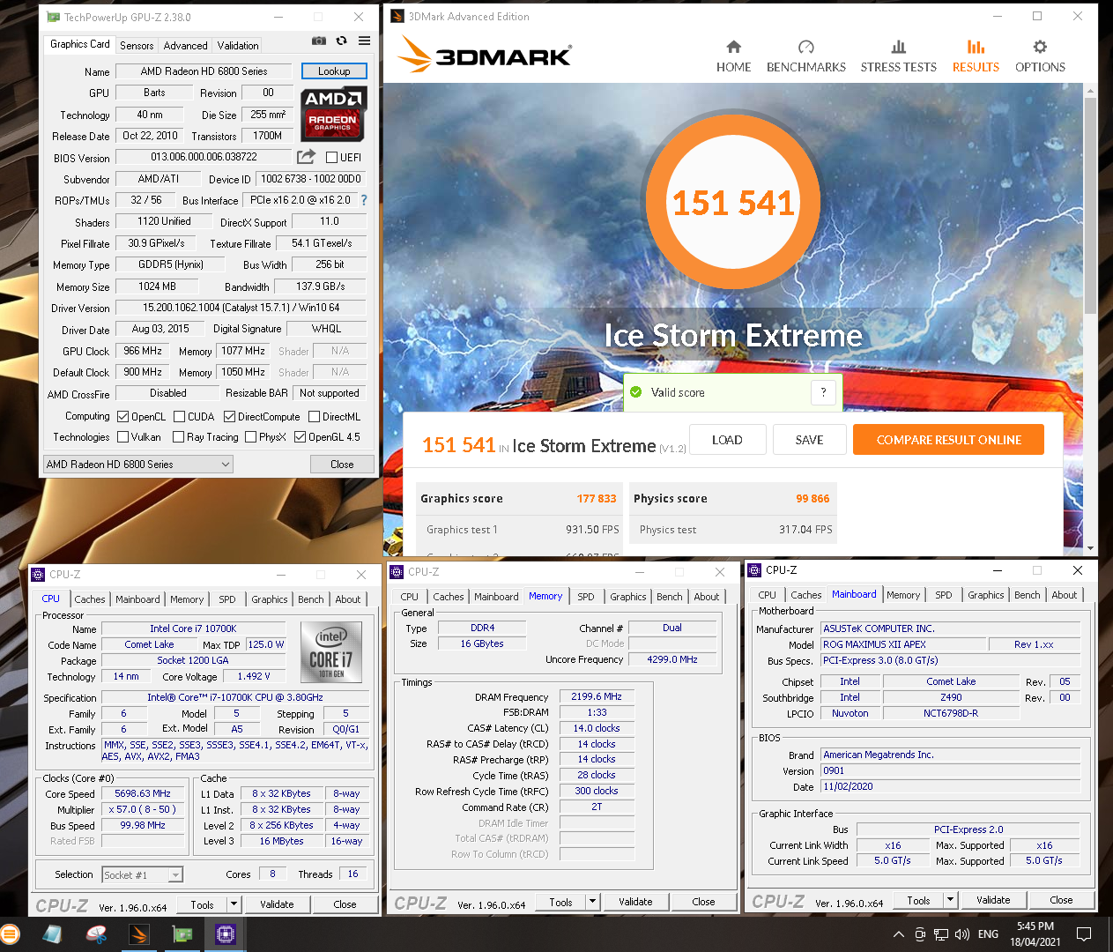
Task: Expand Tools dropdown arrow in left CPU-Z window
Action: coord(234,904)
